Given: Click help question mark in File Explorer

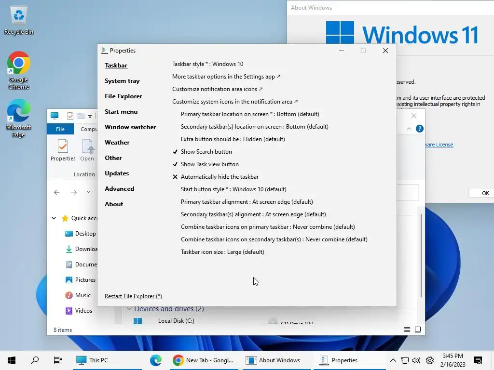Looking at the screenshot, I should (x=419, y=129).
